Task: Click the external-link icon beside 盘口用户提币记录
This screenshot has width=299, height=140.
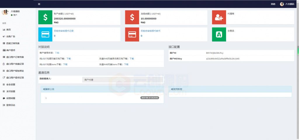Action: tap(4, 78)
